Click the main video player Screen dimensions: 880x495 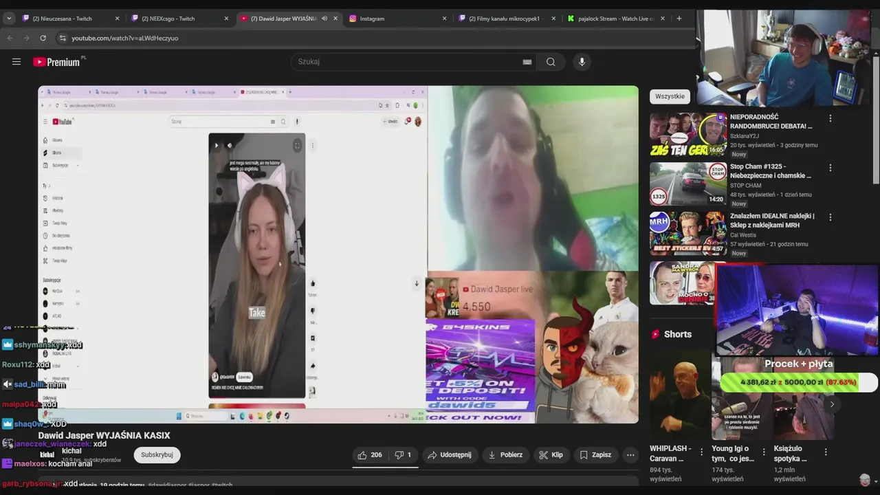[x=338, y=254]
